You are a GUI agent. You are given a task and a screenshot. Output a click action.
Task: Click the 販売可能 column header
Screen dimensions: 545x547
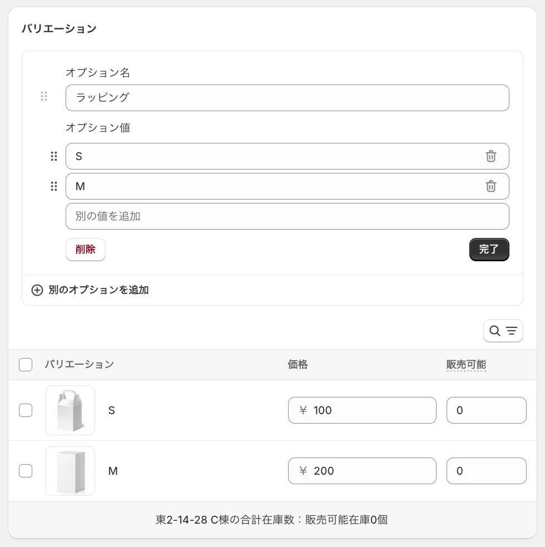click(x=466, y=365)
